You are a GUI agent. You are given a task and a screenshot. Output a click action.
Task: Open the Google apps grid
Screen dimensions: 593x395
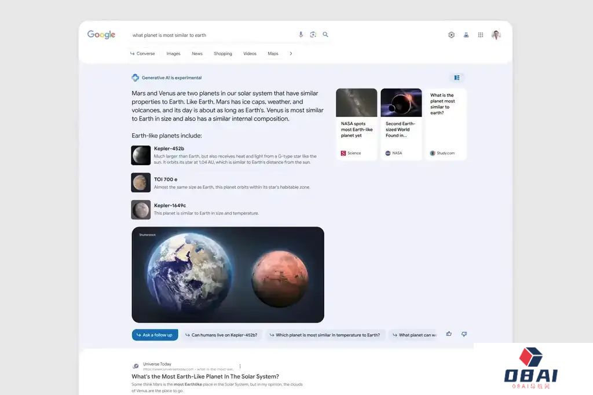(x=480, y=35)
